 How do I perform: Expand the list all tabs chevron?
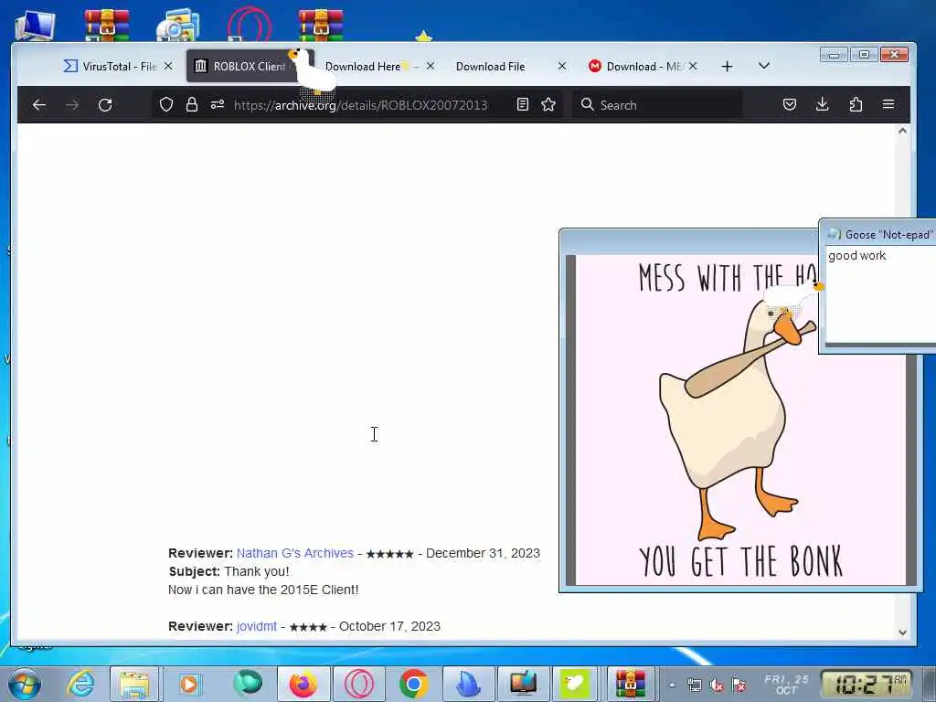tap(763, 66)
